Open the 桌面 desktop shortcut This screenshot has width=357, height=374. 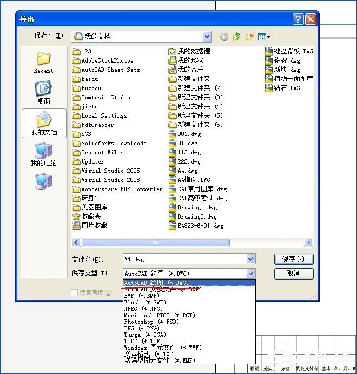pos(43,93)
